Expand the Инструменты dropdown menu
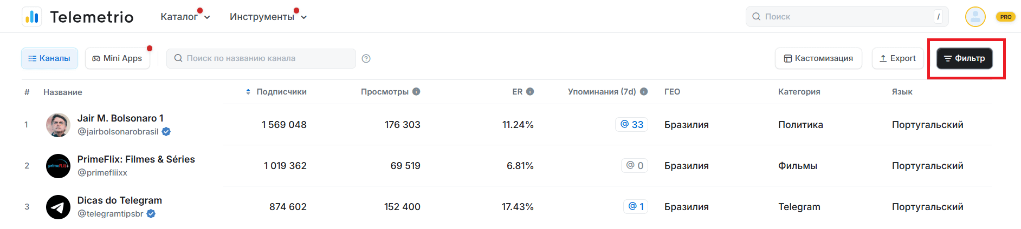The width and height of the screenshot is (1021, 229). pos(268,17)
